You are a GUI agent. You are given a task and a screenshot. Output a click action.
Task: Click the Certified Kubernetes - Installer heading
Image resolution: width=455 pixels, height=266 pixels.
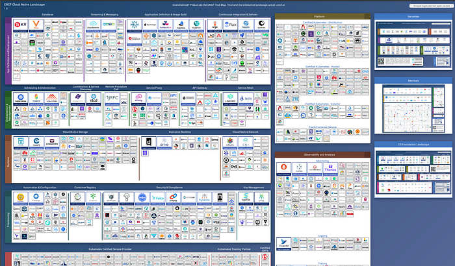[322, 104]
